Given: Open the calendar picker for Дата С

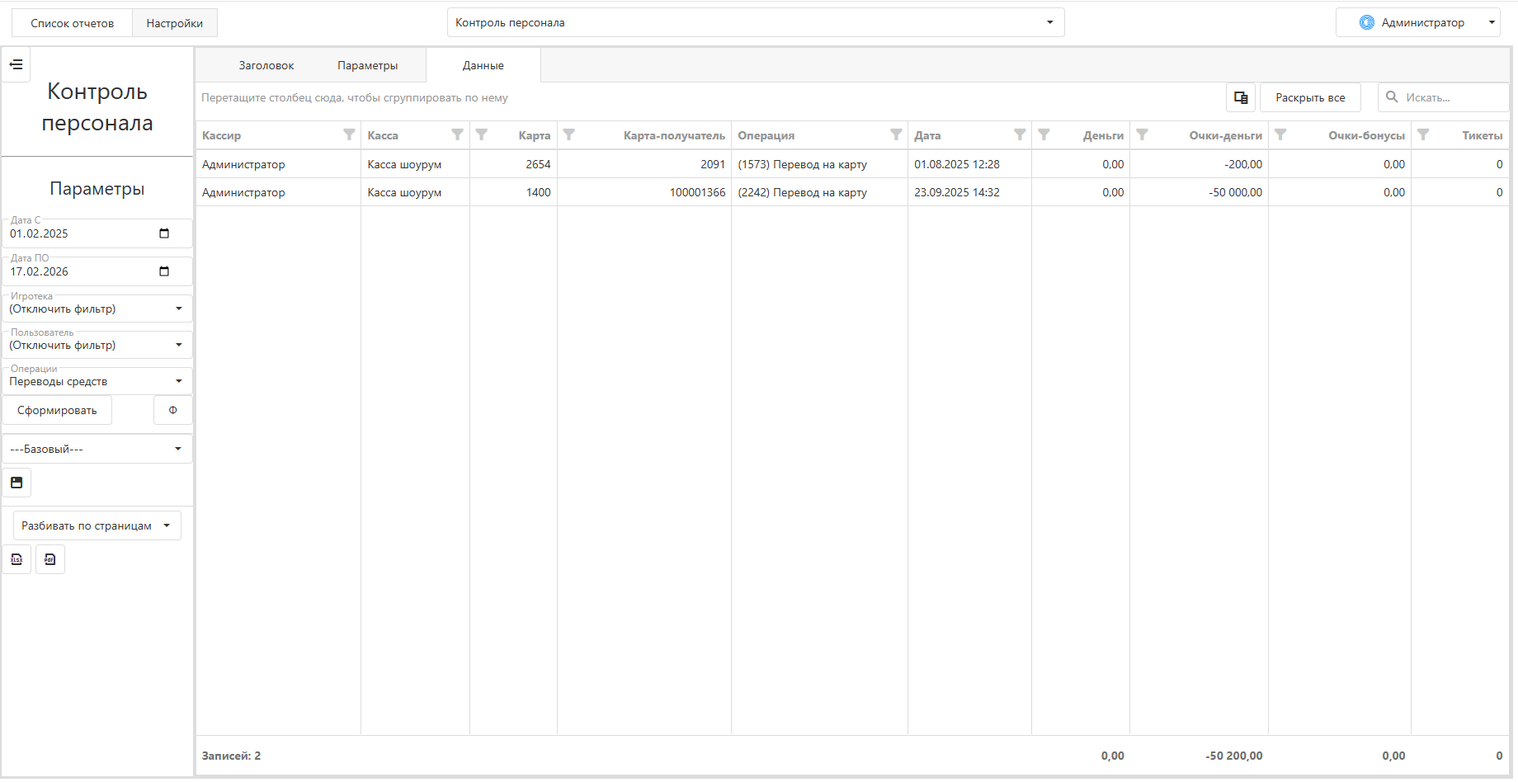Looking at the screenshot, I should (x=164, y=233).
